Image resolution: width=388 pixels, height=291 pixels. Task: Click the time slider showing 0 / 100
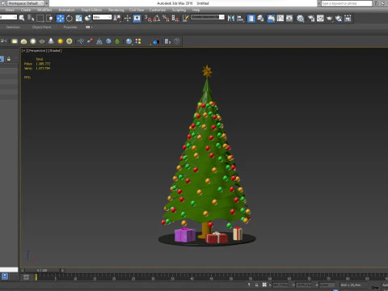coord(42,270)
